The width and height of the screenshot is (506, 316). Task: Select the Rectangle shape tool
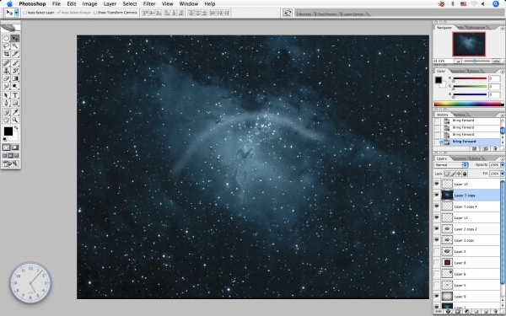15,103
